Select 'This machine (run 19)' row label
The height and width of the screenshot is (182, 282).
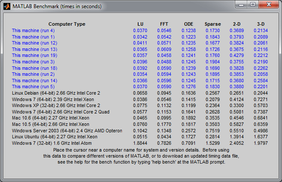pos(34,56)
